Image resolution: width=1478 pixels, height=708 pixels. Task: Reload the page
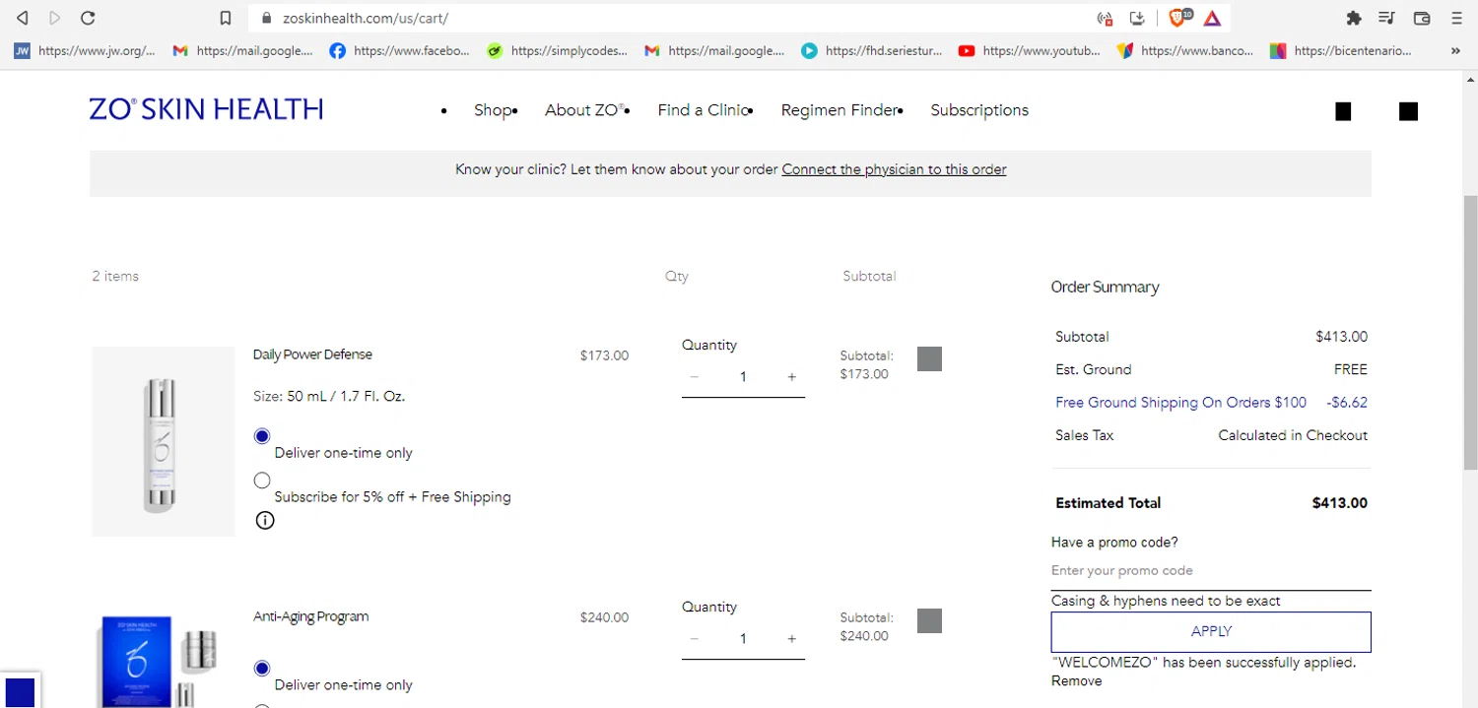pyautogui.click(x=88, y=18)
